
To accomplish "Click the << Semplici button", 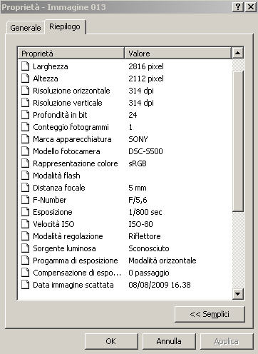I will 210,314.
